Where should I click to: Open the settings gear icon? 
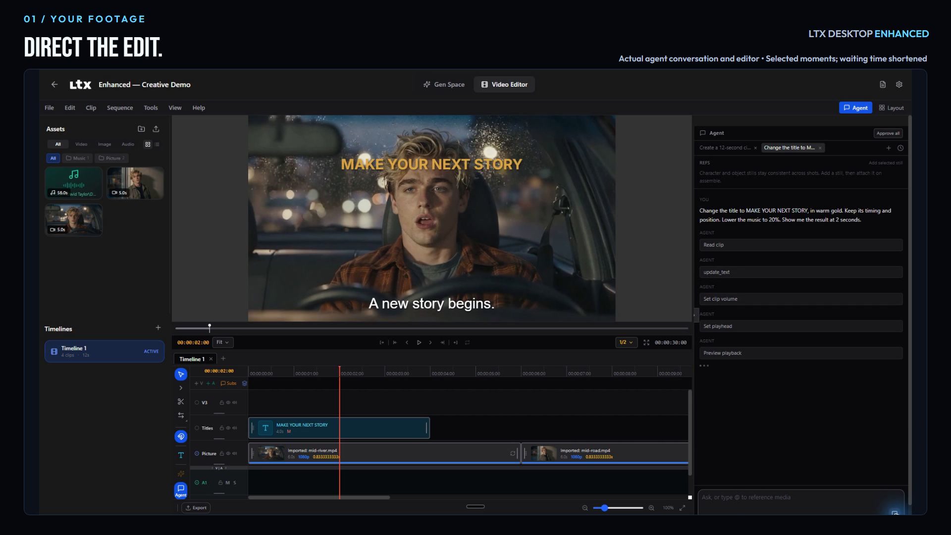(x=899, y=85)
